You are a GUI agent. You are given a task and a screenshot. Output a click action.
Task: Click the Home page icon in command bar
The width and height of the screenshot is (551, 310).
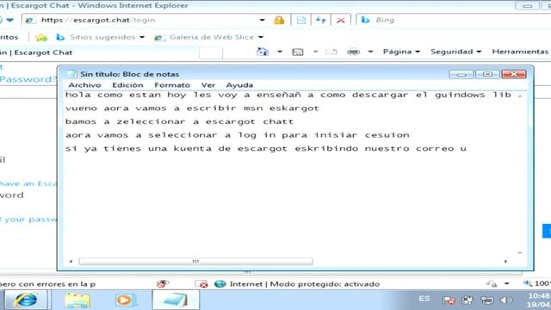click(x=263, y=52)
